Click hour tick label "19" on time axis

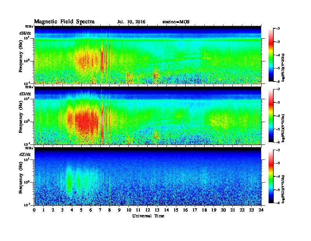[x=214, y=210]
